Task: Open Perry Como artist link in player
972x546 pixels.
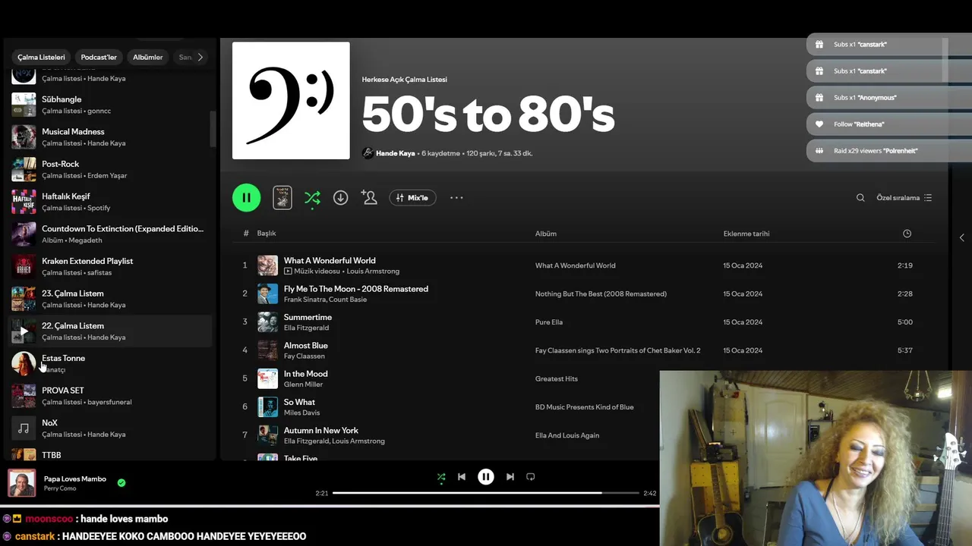Action: [60, 488]
